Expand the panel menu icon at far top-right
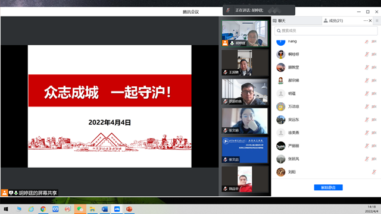Screen dimensions: 381x214 tap(377, 21)
